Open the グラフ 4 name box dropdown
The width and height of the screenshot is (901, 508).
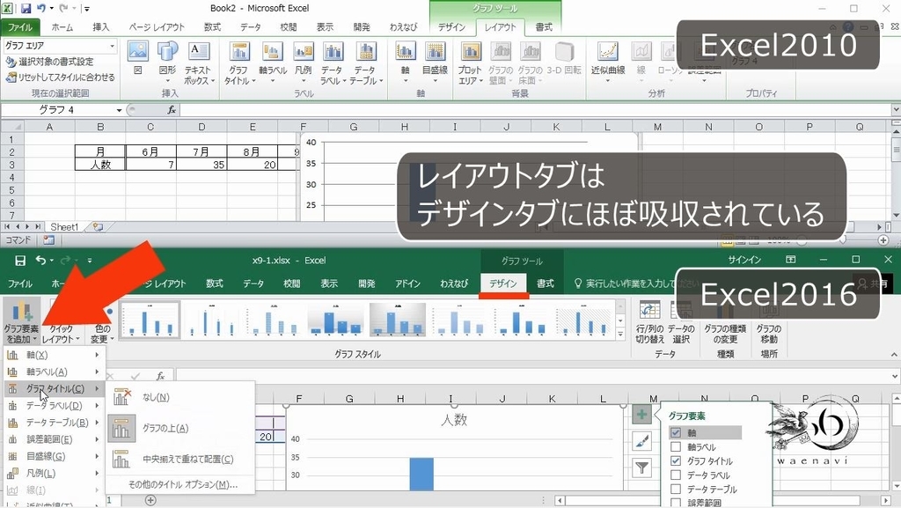click(119, 110)
